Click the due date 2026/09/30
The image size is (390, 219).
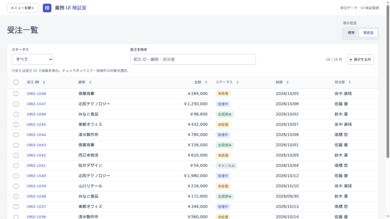(287, 196)
